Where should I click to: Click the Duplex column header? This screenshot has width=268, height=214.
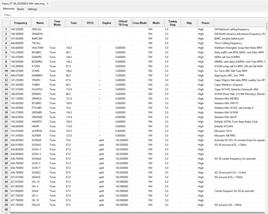pyautogui.click(x=107, y=23)
